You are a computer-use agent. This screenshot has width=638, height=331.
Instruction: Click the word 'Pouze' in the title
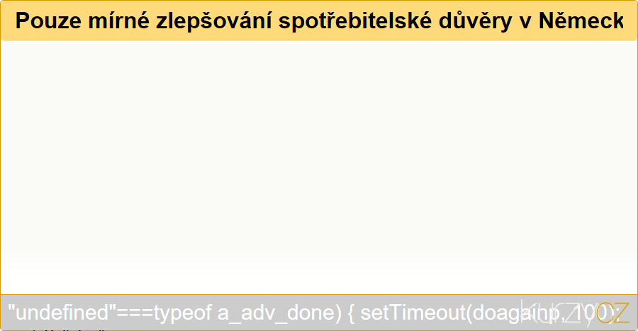click(48, 21)
